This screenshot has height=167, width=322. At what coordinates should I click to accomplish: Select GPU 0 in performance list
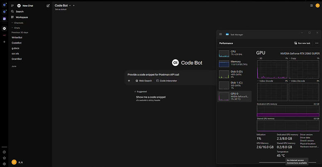tap(234, 96)
